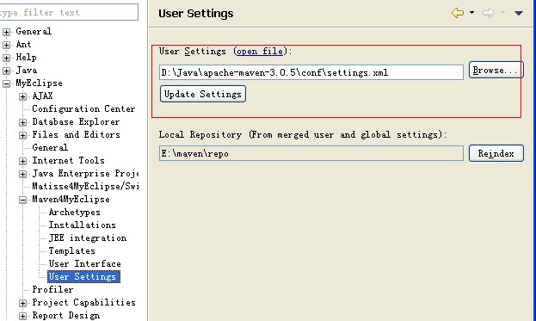Expand the Ant preferences node
Image resolution: width=536 pixels, height=321 pixels.
[6, 45]
